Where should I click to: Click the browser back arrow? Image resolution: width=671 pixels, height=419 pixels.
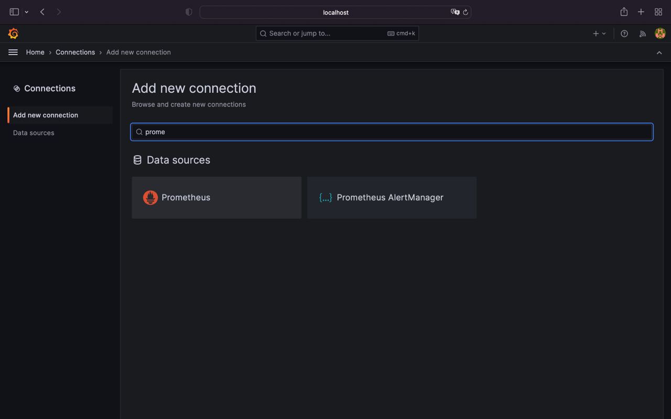pos(42,12)
